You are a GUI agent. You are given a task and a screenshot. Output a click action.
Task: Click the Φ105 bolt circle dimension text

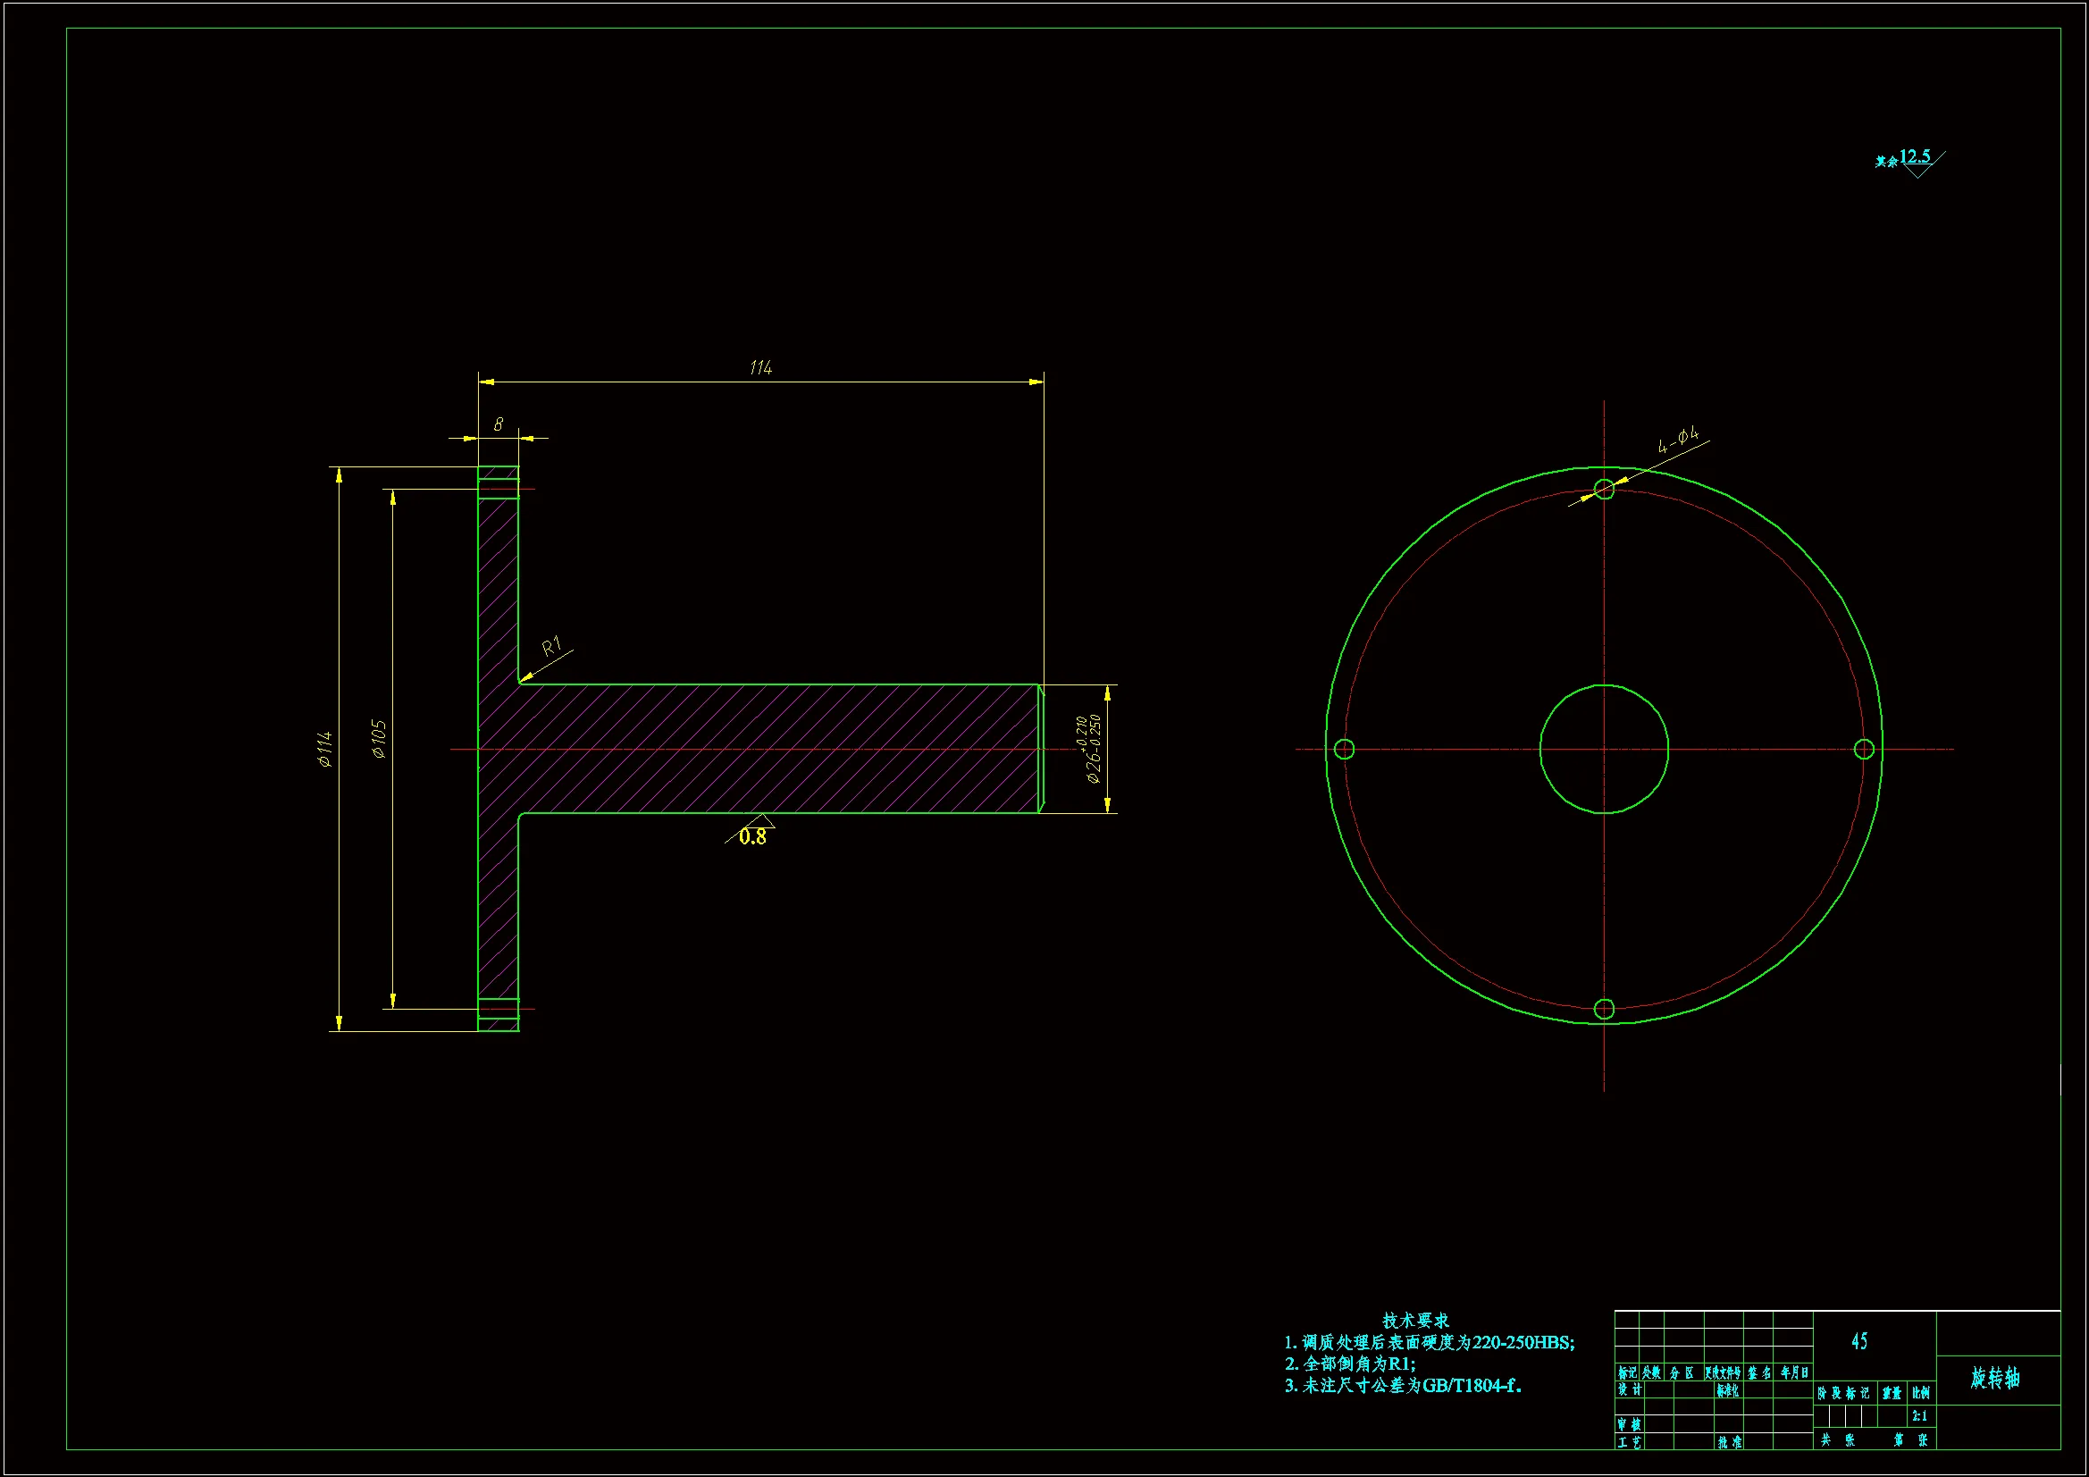pos(380,739)
